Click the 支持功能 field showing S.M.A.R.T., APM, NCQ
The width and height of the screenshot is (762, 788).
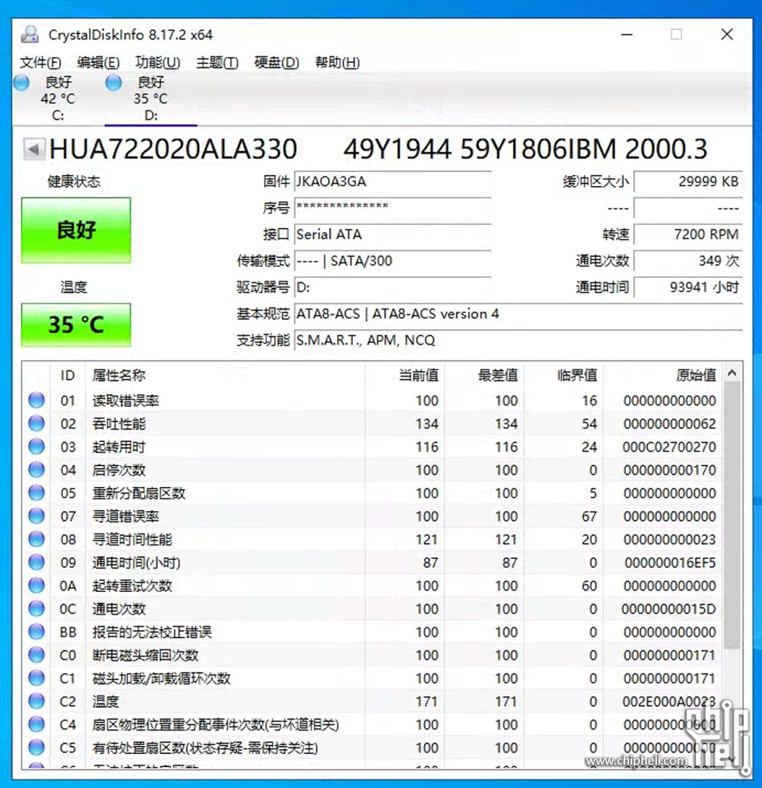[x=519, y=341]
